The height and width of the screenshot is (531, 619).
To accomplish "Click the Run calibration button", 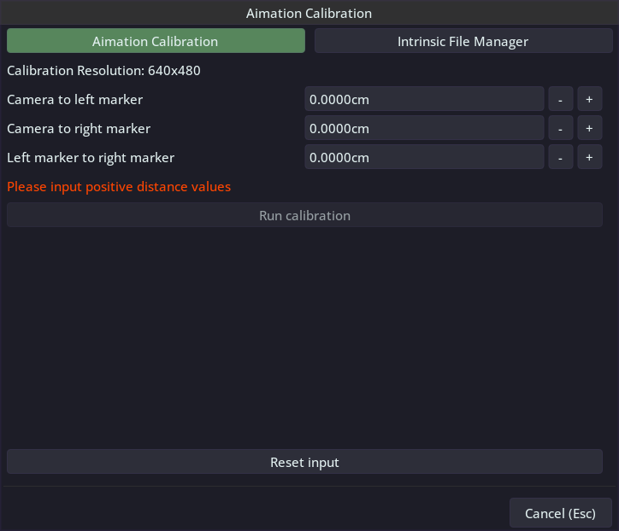I will [x=304, y=216].
